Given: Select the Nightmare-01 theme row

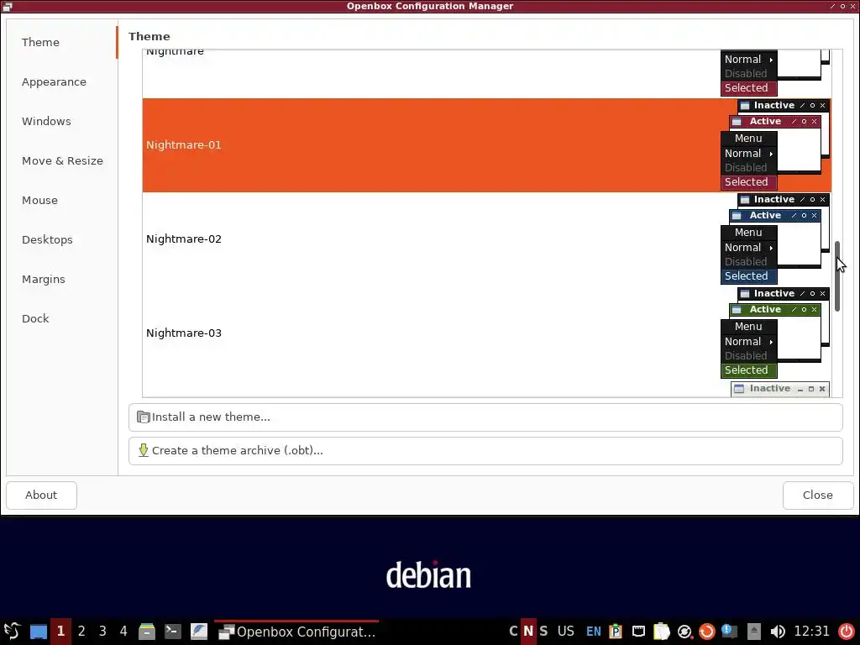Looking at the screenshot, I should tap(486, 145).
